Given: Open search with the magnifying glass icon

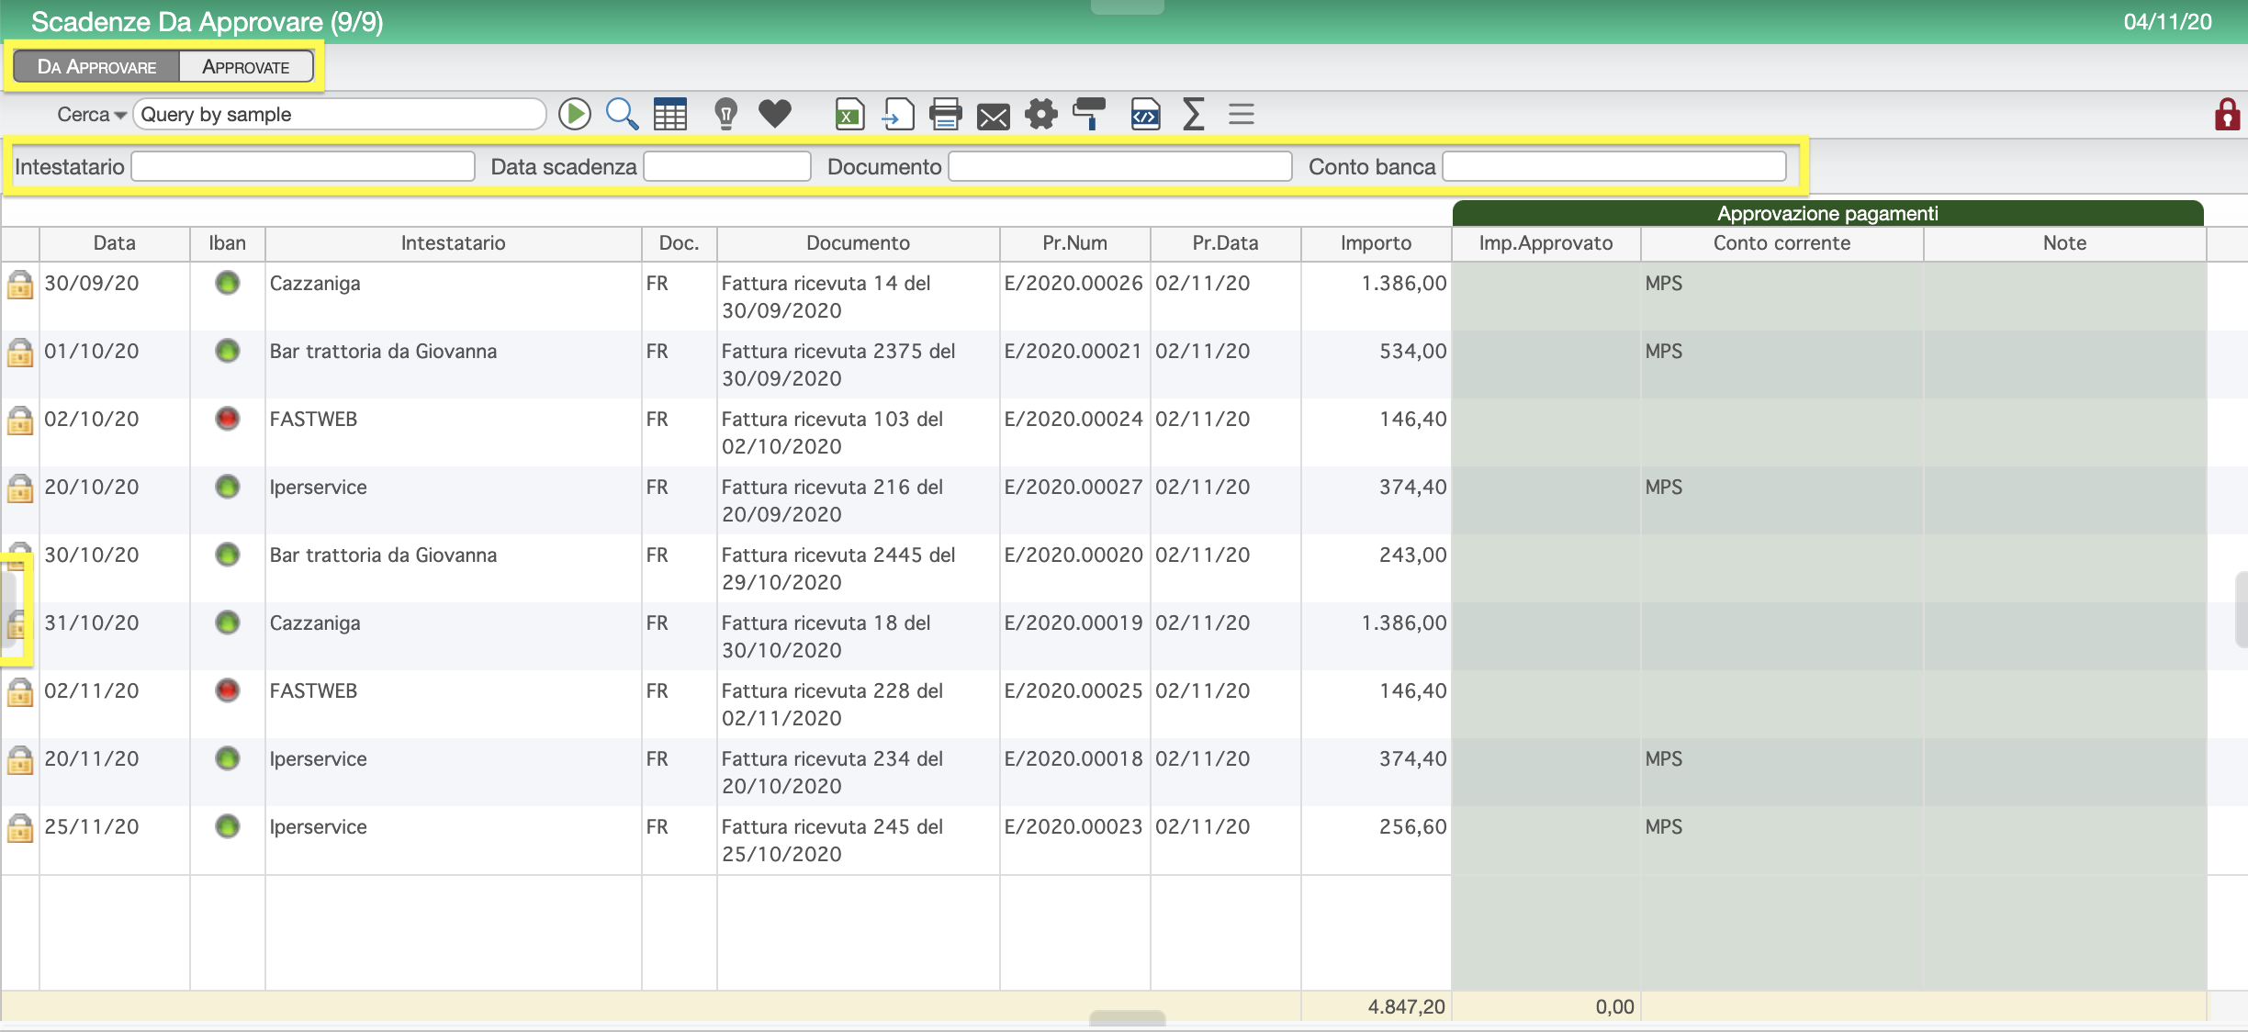Looking at the screenshot, I should [x=622, y=115].
